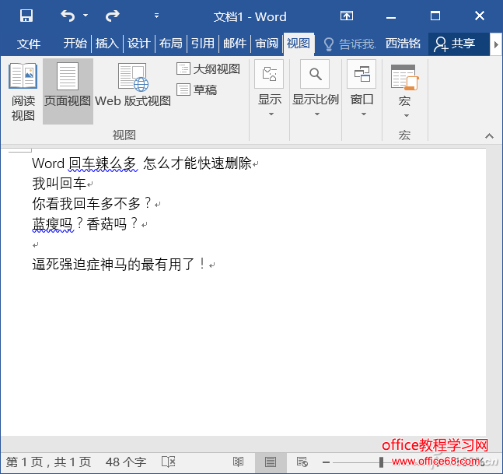
Task: Click the Undo arrow icon
Action: pos(68,16)
